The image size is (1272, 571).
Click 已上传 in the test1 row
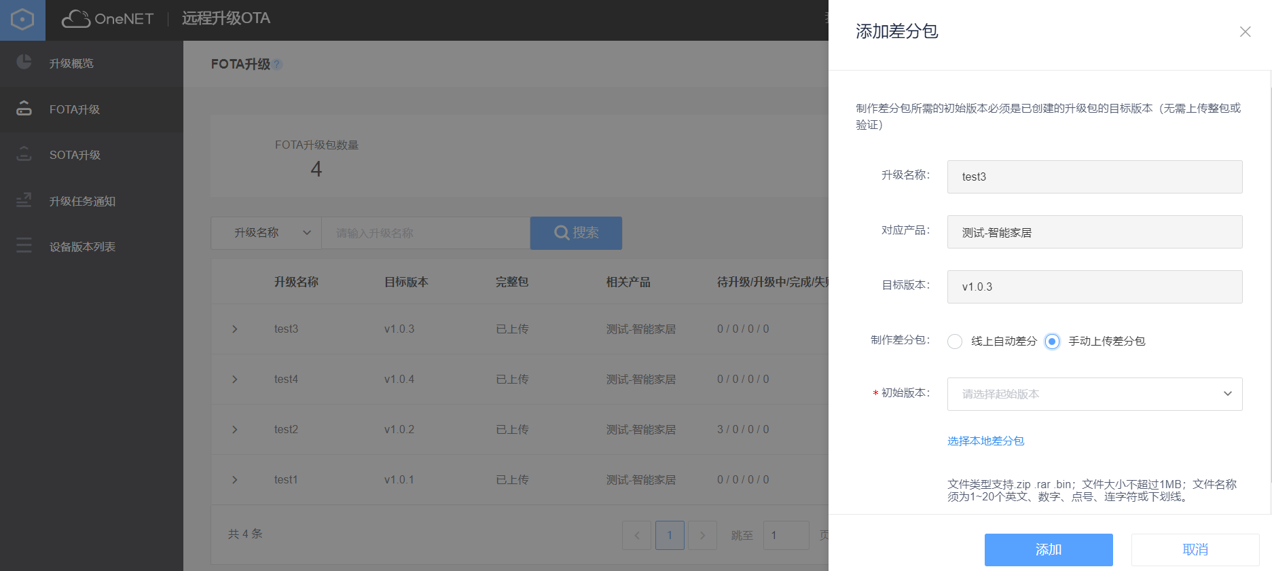[512, 480]
